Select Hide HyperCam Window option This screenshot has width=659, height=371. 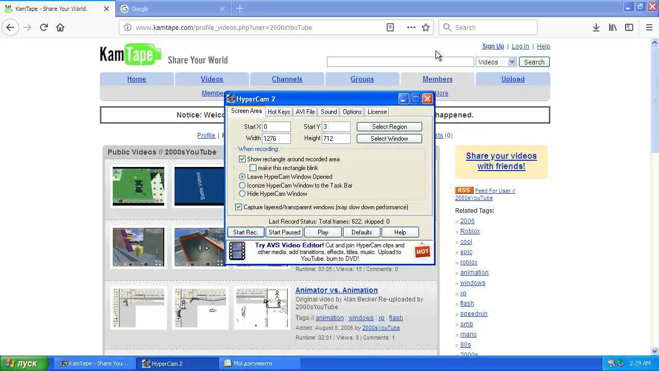[x=242, y=194]
